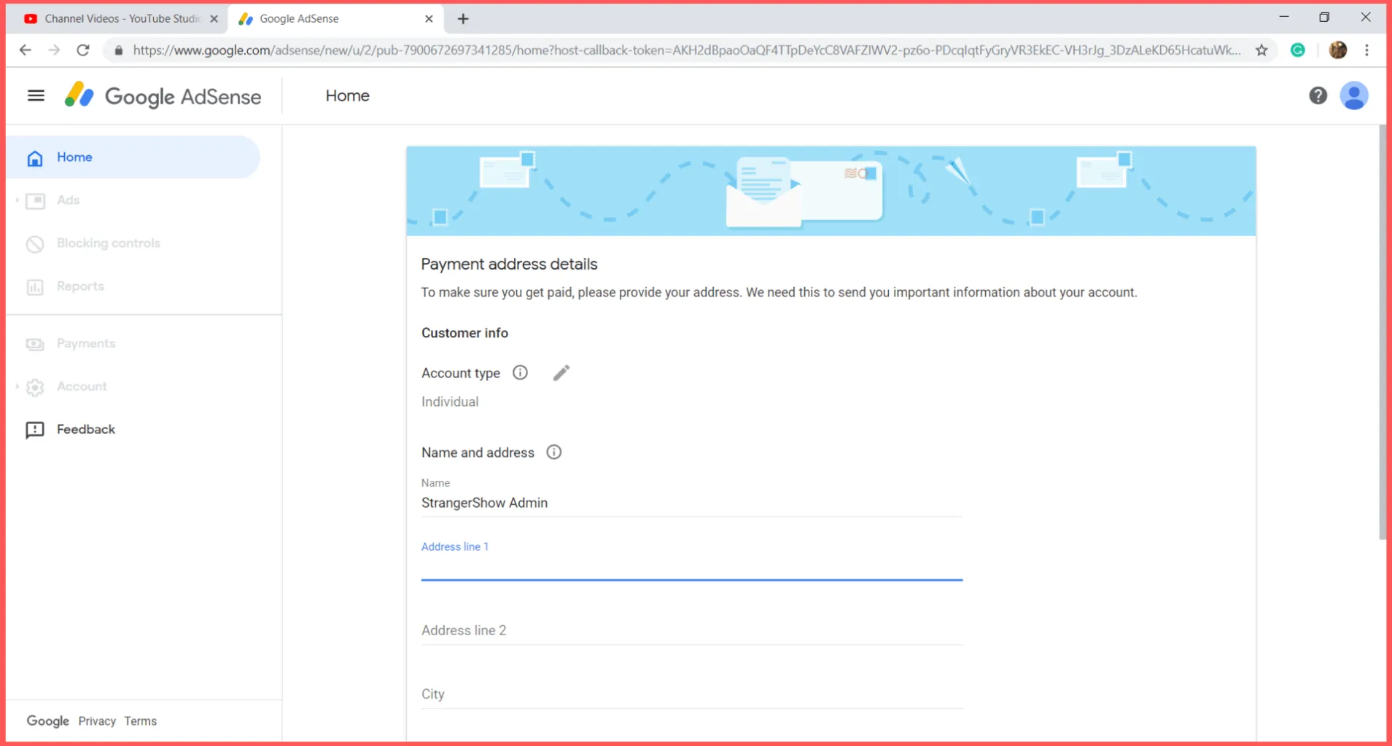Screen dimensions: 1392x746
Task: Close the Google AdSense tab
Action: (429, 19)
